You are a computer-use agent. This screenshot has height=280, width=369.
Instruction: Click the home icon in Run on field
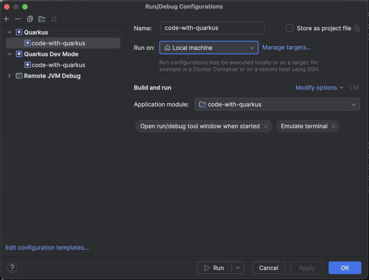click(167, 48)
